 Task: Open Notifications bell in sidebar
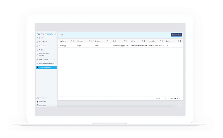click(x=37, y=102)
